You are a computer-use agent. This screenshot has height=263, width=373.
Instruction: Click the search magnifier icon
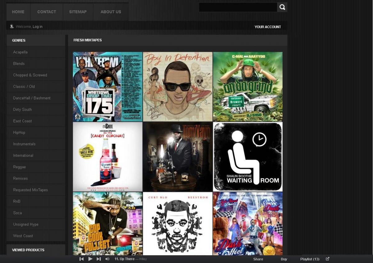click(282, 7)
